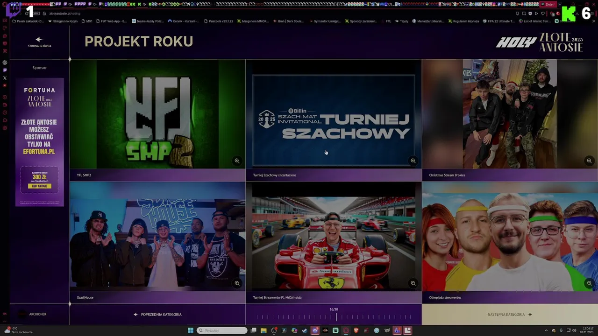
Task: Switch to Opera GX on the taskbar
Action: (346, 330)
